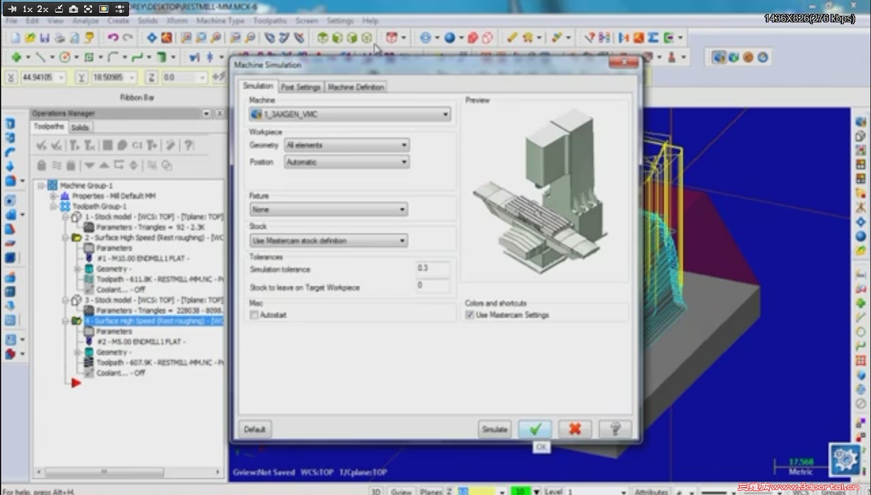Image resolution: width=871 pixels, height=495 pixels.
Task: Select the #1 - M10.00 ENDMILL1 FLAT row
Action: click(x=143, y=258)
